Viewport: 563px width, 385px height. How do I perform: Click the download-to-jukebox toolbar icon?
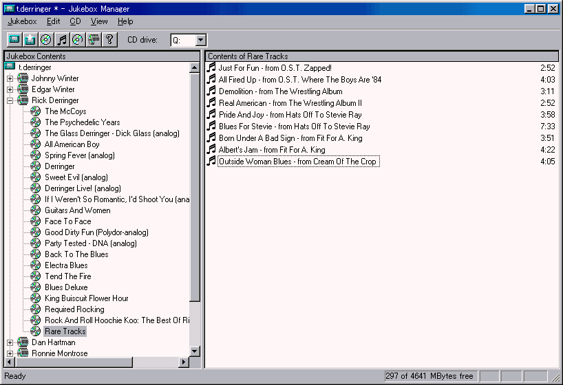click(30, 40)
